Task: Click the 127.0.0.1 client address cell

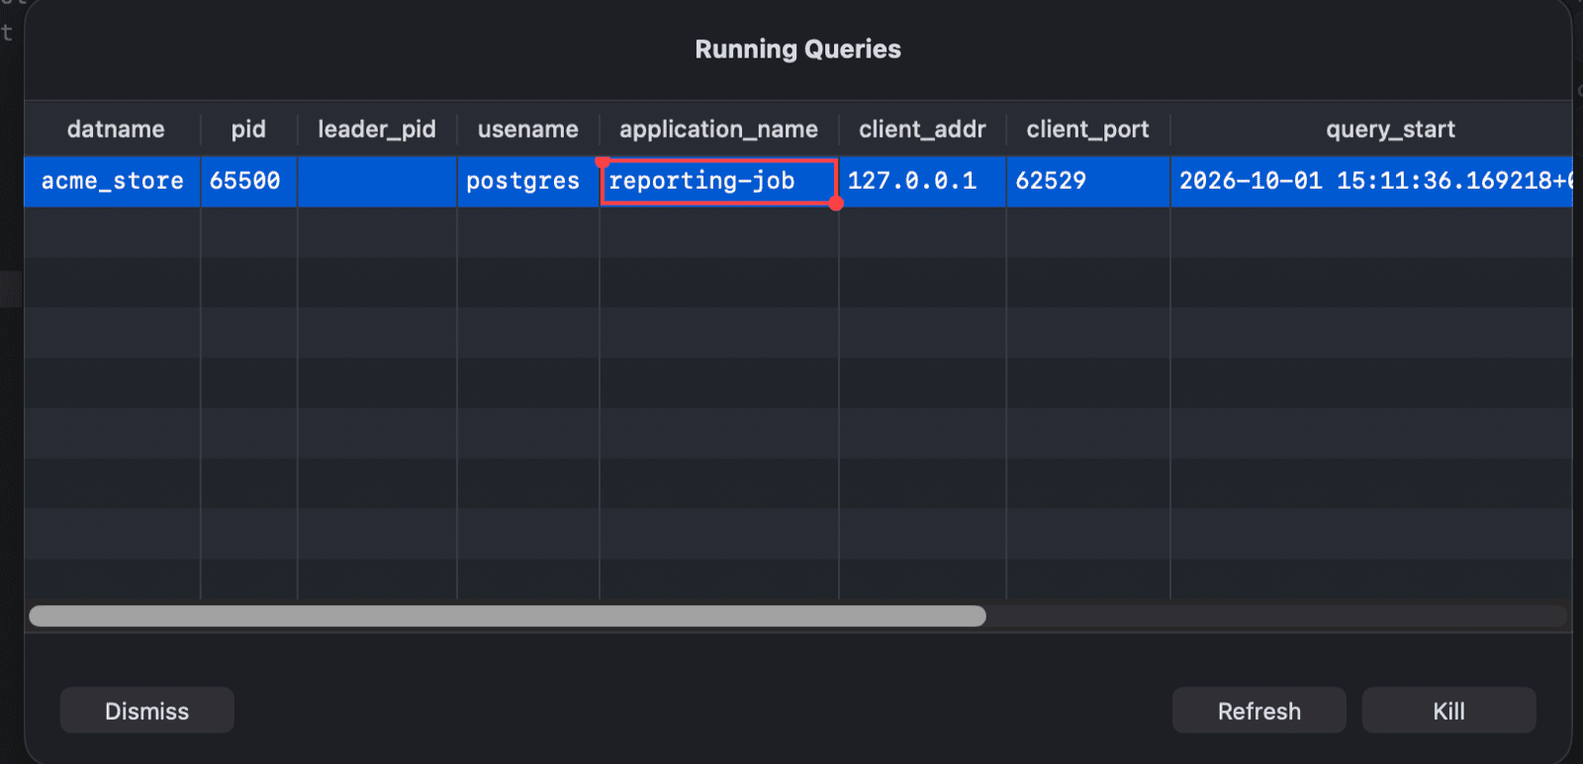Action: [x=922, y=181]
